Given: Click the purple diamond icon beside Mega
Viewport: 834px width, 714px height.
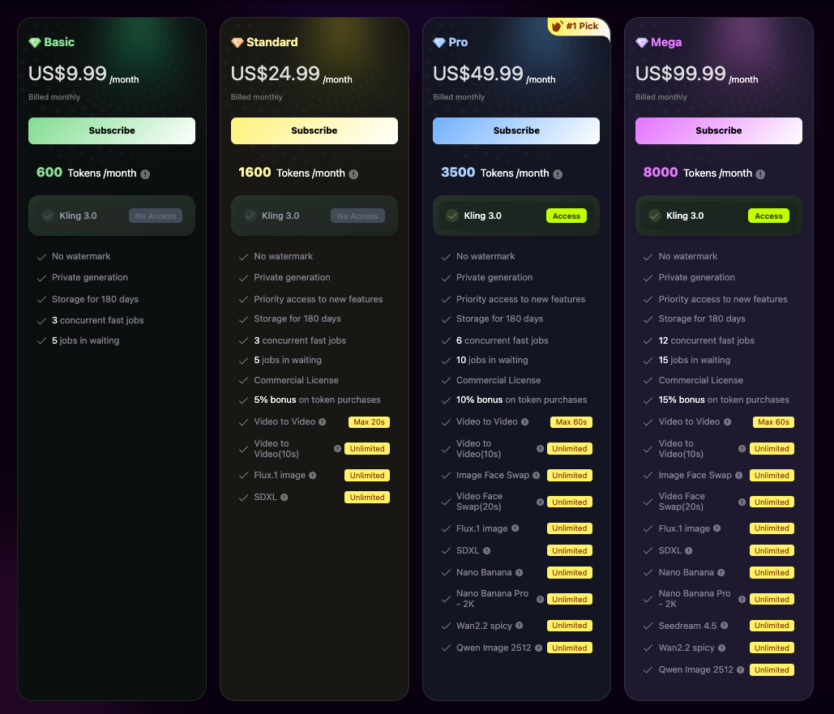Looking at the screenshot, I should point(642,42).
